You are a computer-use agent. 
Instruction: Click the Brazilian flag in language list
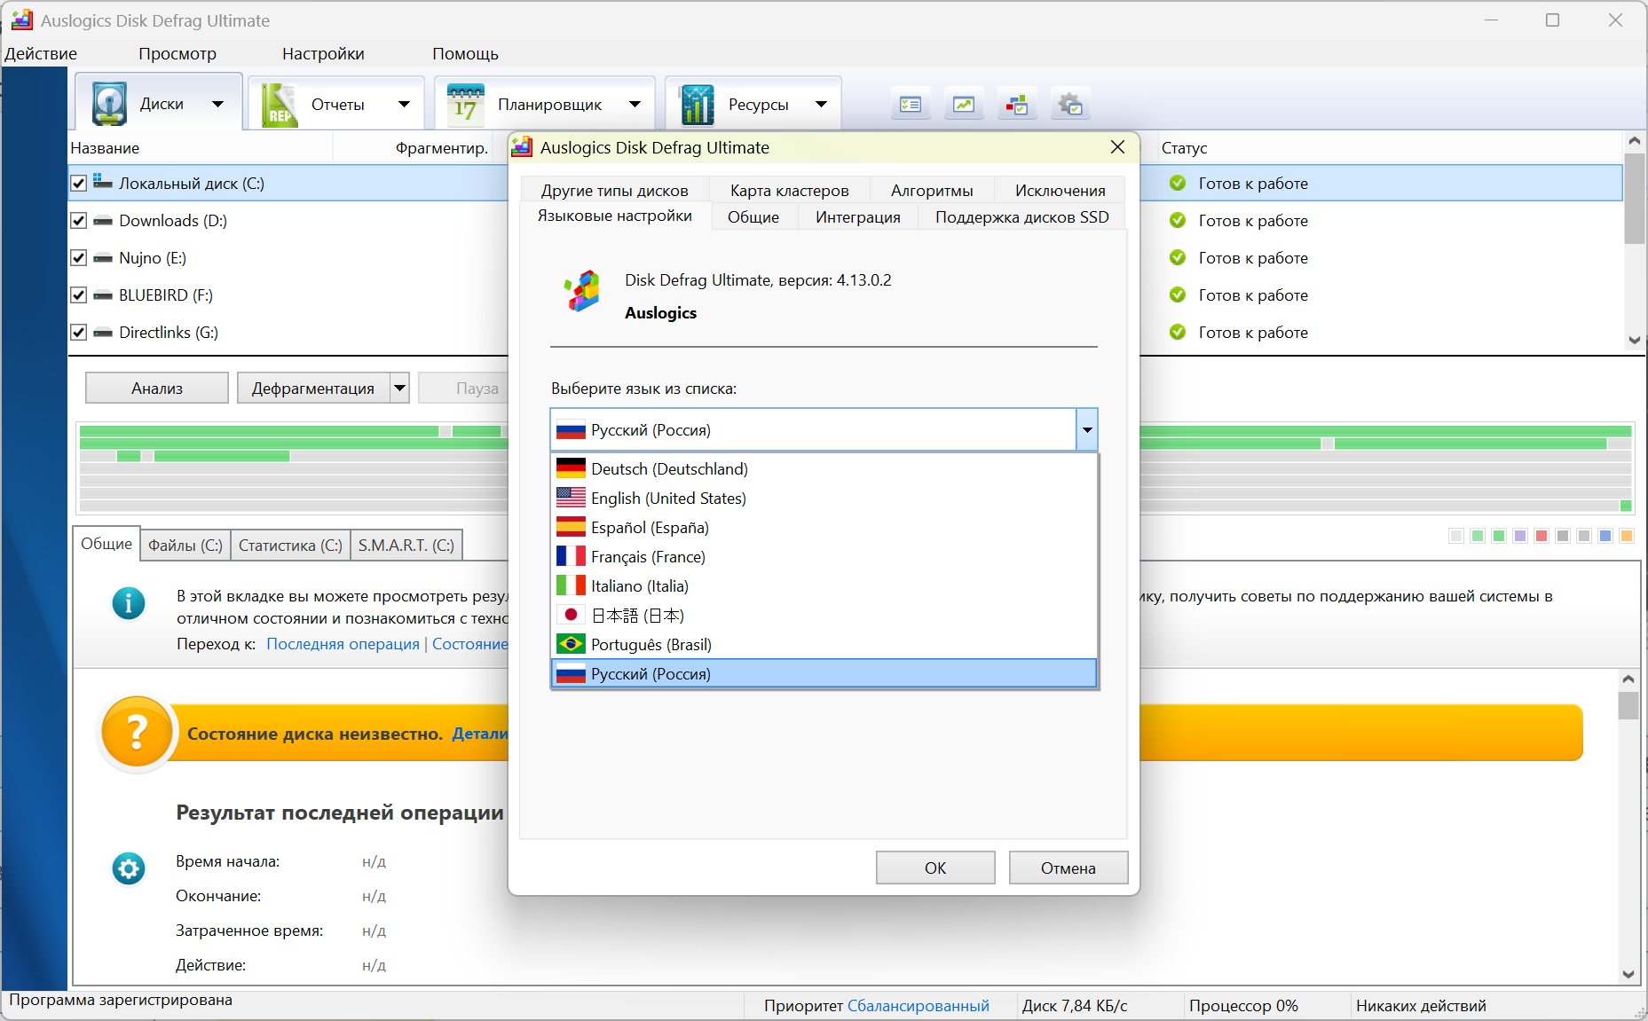pyautogui.click(x=571, y=644)
